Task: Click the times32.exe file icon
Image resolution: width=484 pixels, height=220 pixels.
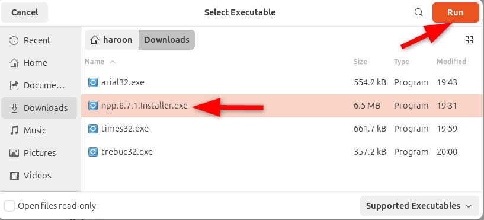Action: tap(92, 129)
